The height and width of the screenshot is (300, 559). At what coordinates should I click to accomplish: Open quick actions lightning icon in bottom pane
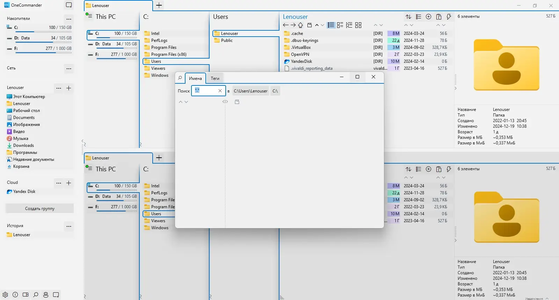click(449, 169)
